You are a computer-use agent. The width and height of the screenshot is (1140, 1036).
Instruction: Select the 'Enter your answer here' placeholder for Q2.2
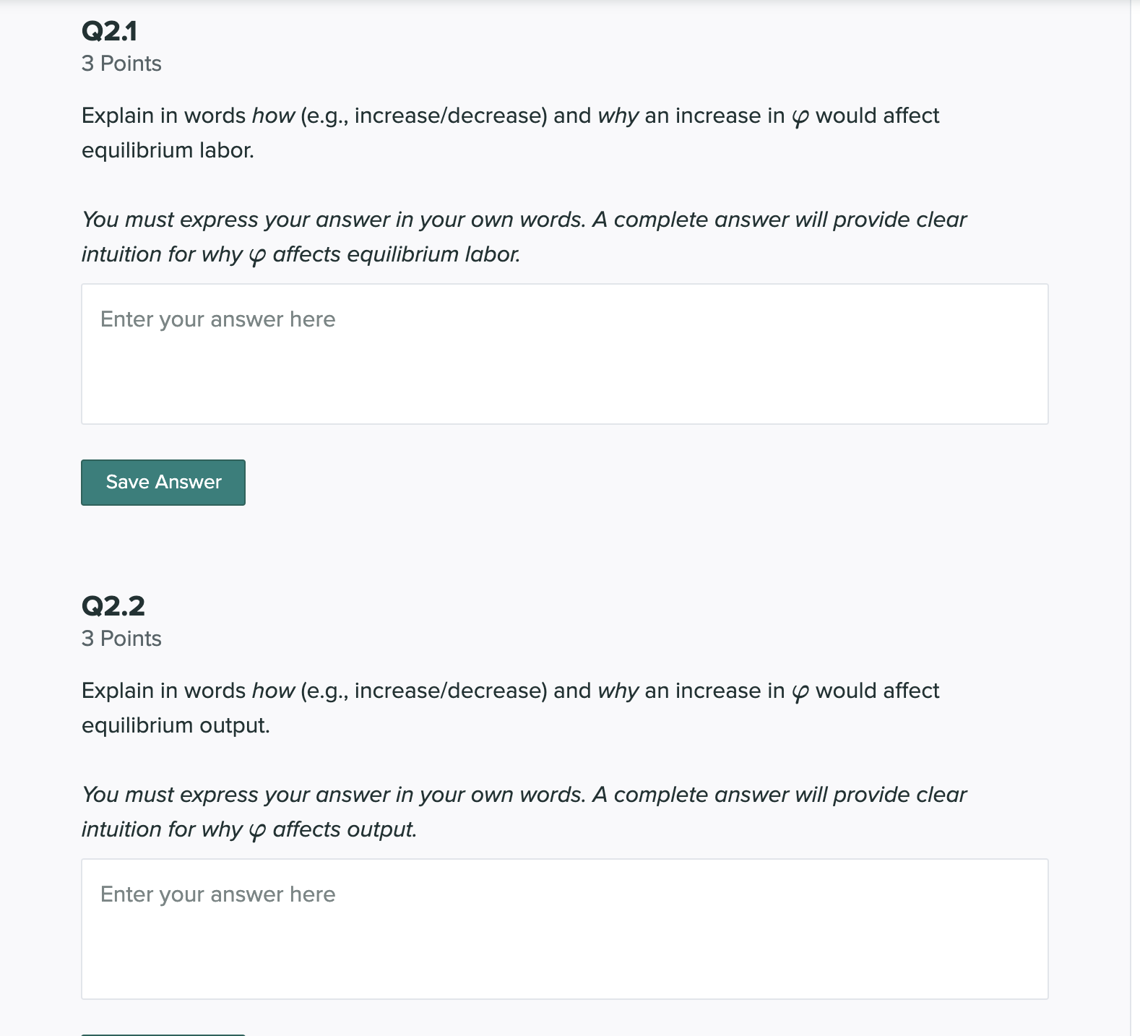coord(217,894)
